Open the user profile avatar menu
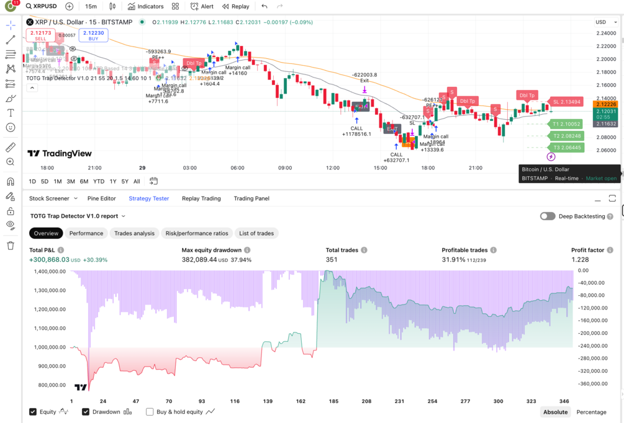Image resolution: width=624 pixels, height=423 pixels. click(11, 6)
